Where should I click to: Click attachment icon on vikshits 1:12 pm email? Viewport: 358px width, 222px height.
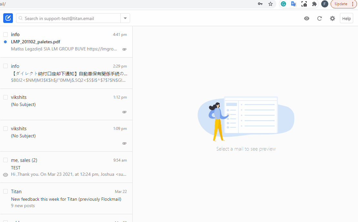(124, 112)
